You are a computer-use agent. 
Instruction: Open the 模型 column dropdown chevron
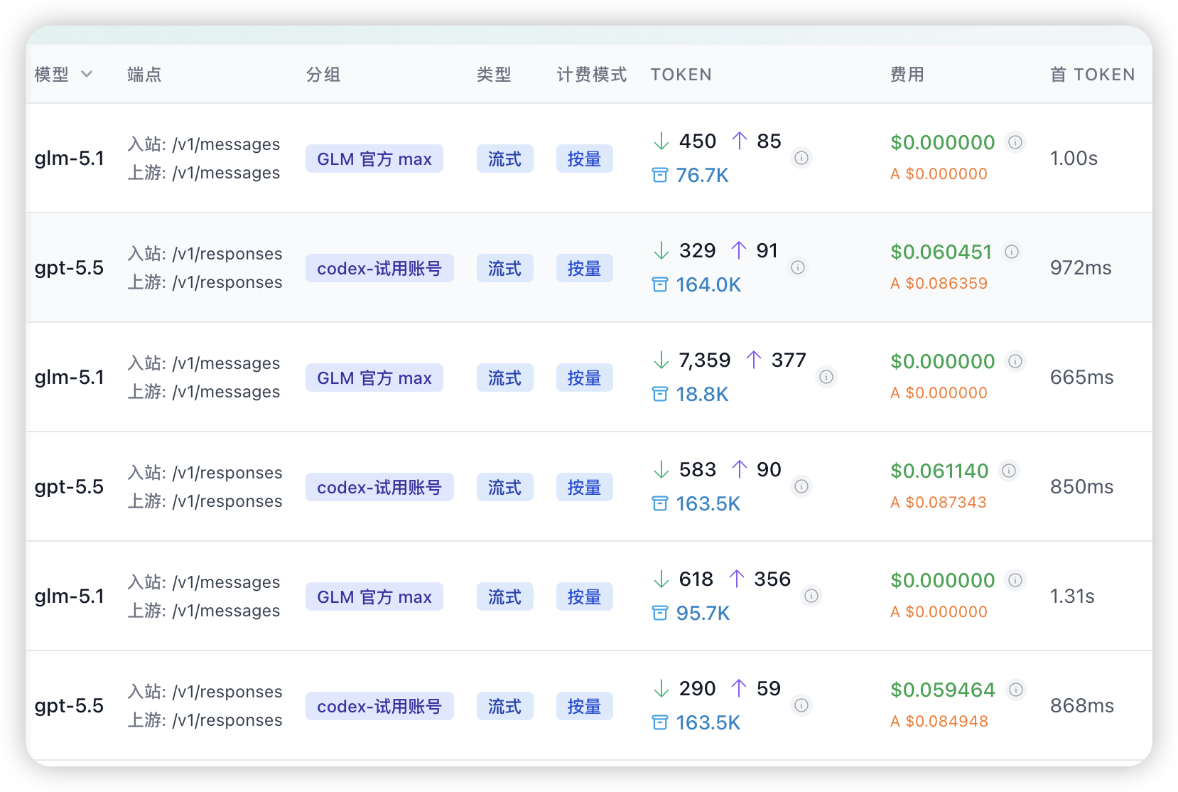[x=87, y=74]
